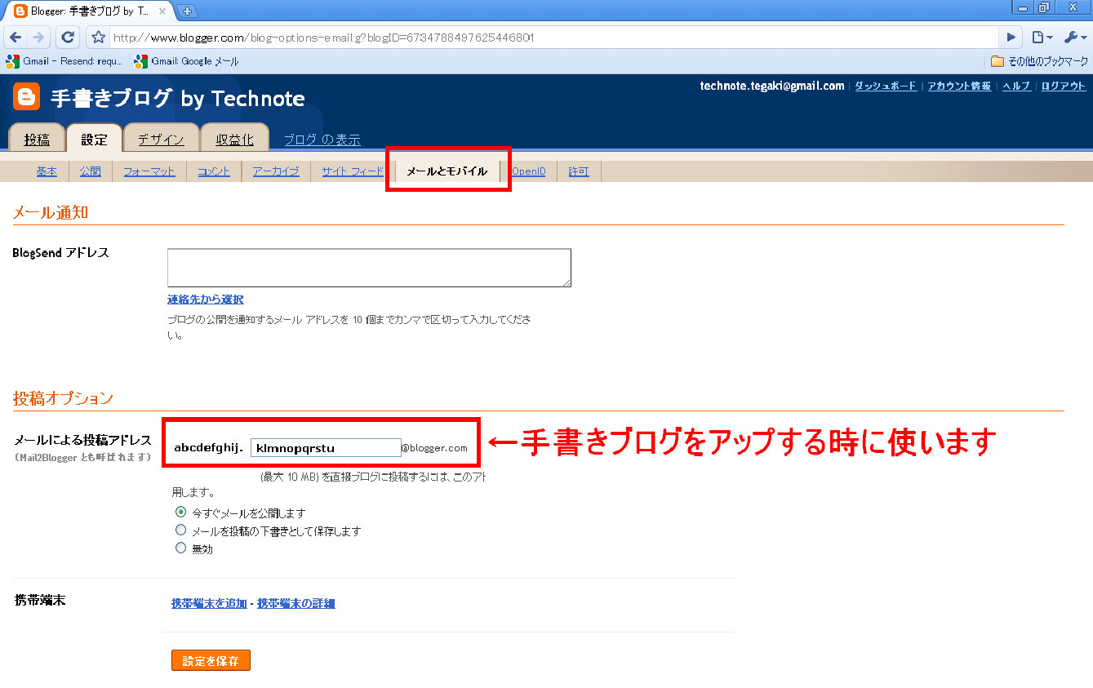Click the browser Forward arrow button
The image size is (1093, 688).
pyautogui.click(x=38, y=37)
